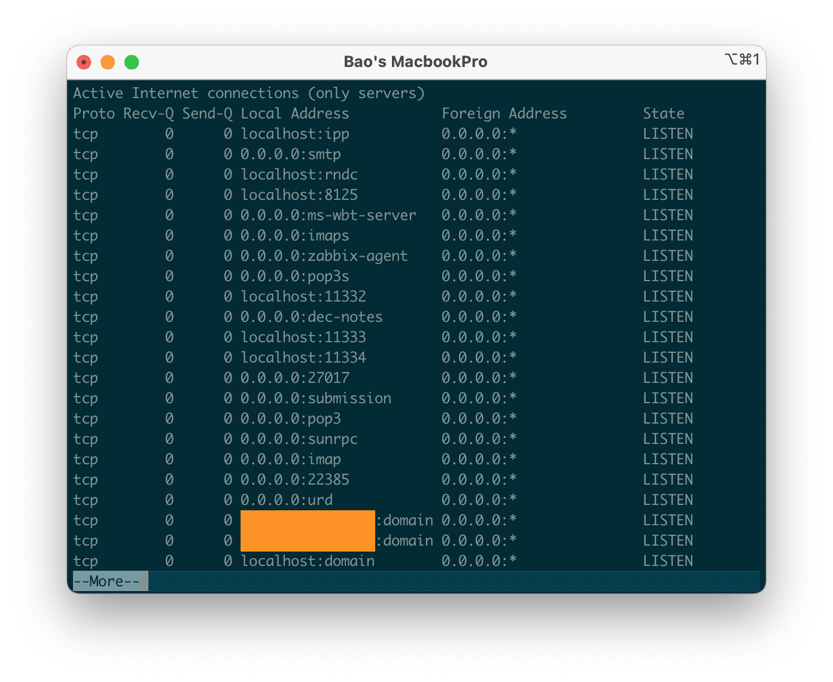The width and height of the screenshot is (833, 682).
Task: Click the ms-wbt-server address entry
Action: pos(329,215)
